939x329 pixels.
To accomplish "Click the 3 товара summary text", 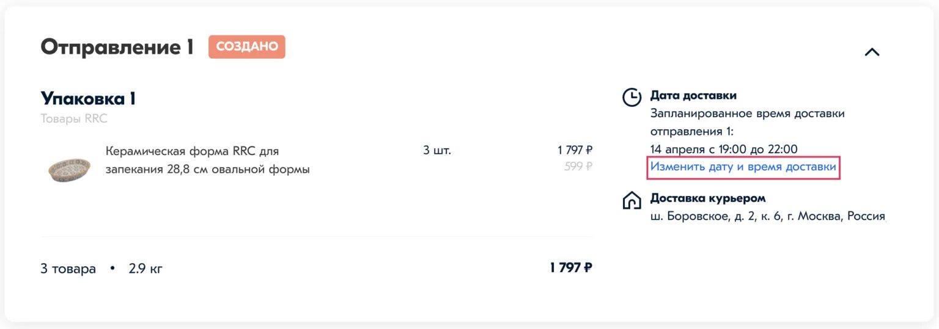I will 68,269.
